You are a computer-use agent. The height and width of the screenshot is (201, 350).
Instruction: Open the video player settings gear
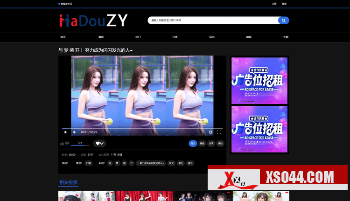point(210,132)
